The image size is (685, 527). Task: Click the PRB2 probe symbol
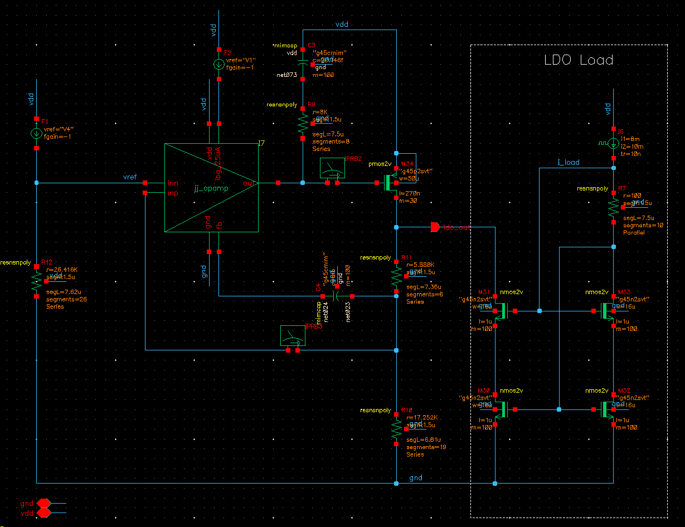(x=332, y=168)
